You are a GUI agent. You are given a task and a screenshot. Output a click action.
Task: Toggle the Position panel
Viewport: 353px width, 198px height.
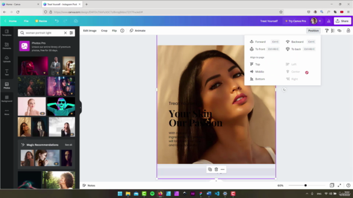(x=313, y=31)
